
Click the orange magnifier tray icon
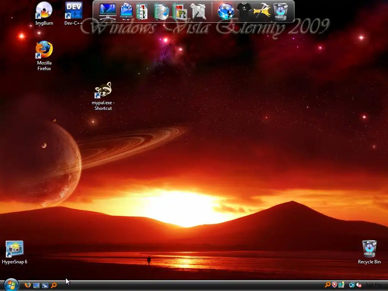tap(327, 285)
